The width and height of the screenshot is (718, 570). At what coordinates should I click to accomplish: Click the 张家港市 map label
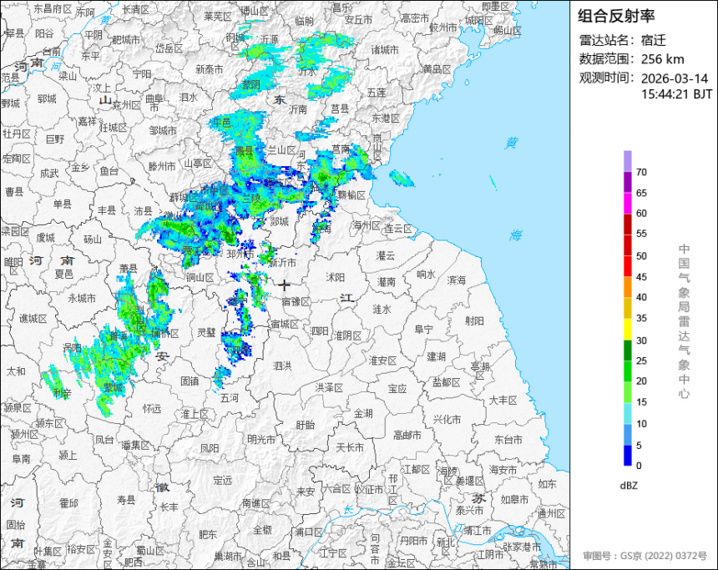click(522, 547)
